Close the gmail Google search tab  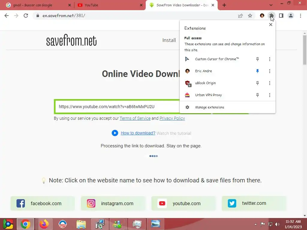coord(69,5)
